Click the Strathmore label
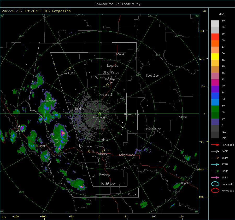The width and height of the screenshot is (235, 220). coord(127,155)
